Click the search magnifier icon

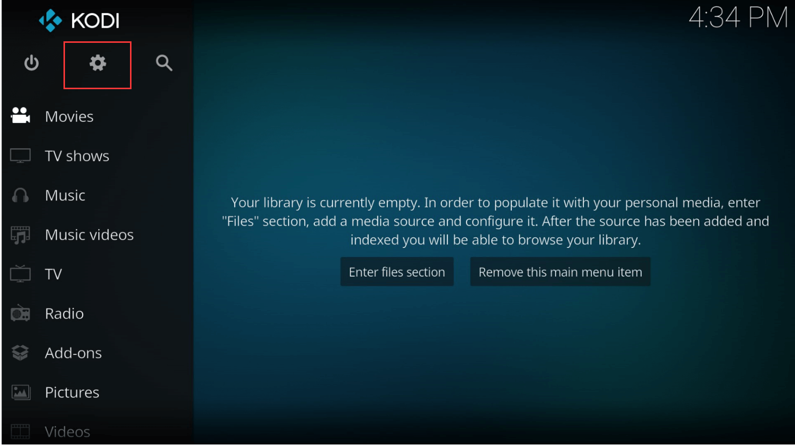point(164,63)
